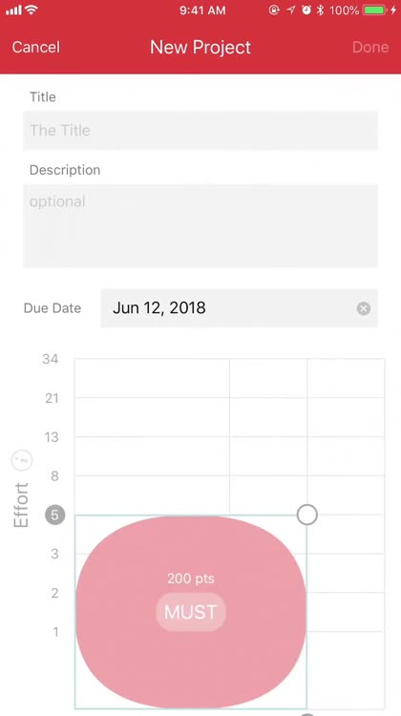This screenshot has width=401, height=716.
Task: Tap the rotation lock status icon
Action: click(274, 10)
